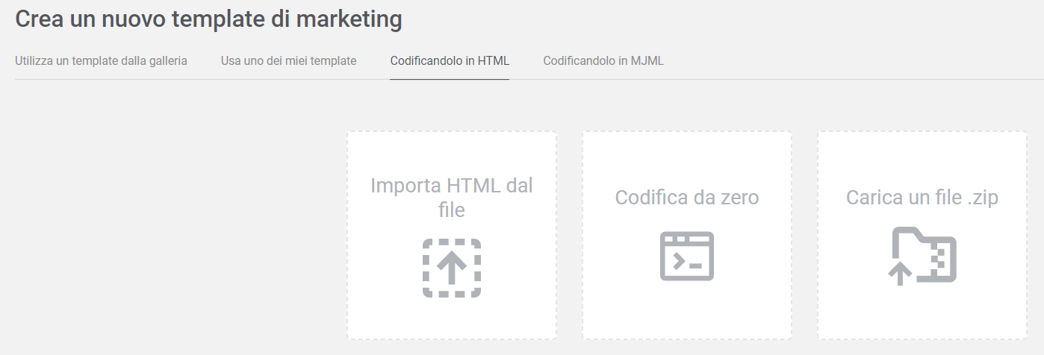
Task: Choose the Carica un file .zip label
Action: [x=922, y=198]
